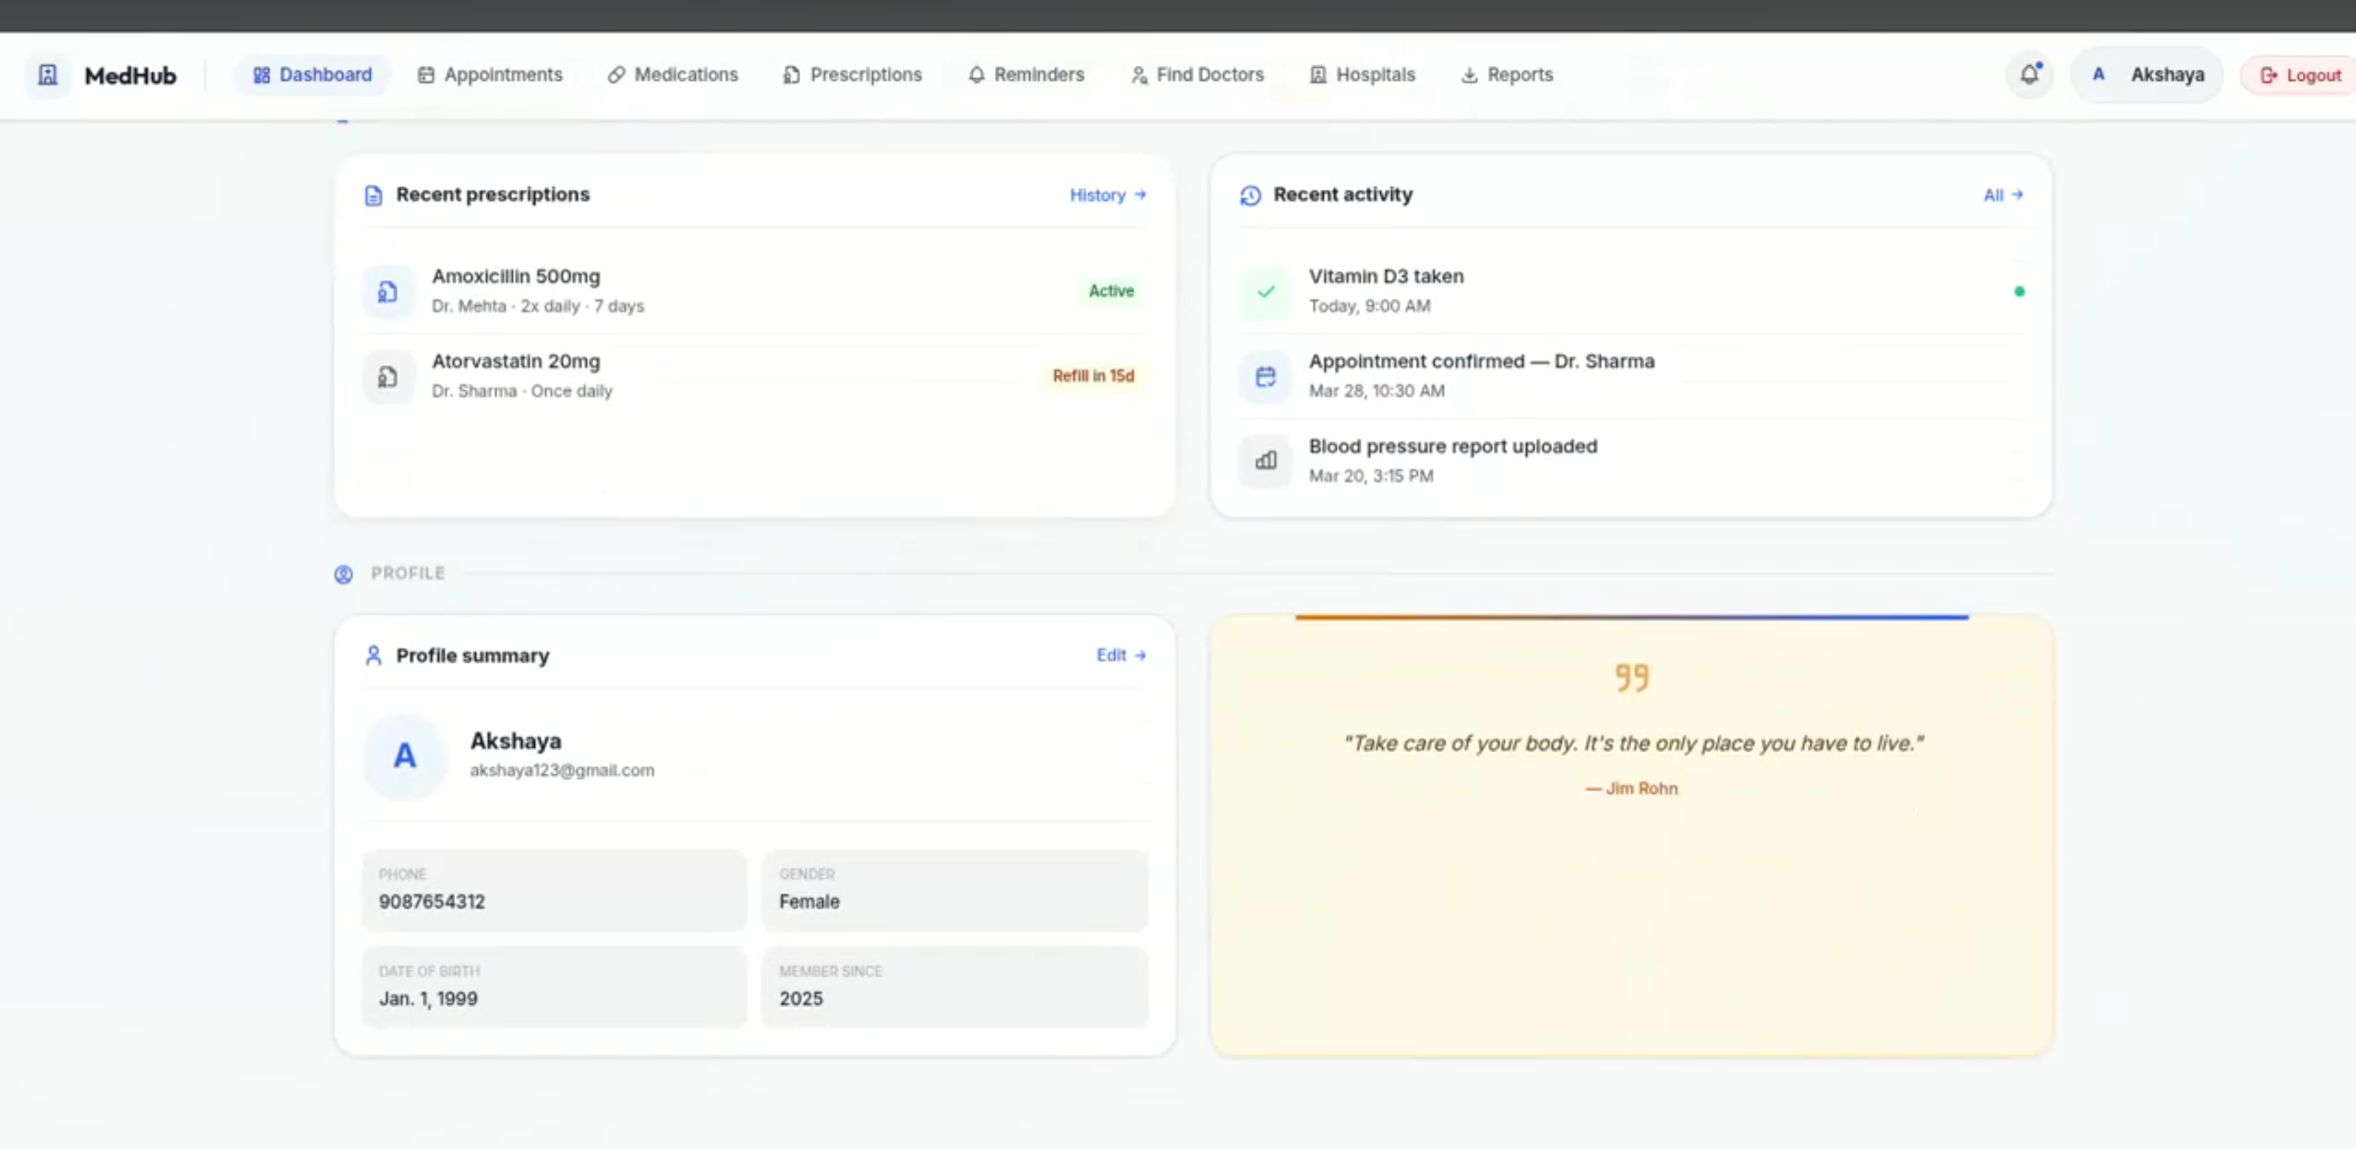The width and height of the screenshot is (2356, 1149).
Task: Click Dr. Mehta · 2x daily details
Action: click(x=538, y=306)
